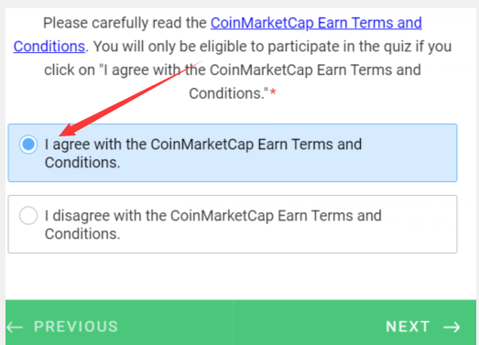
Task: Click the left arrow icon beside PREVIOUS
Action: click(x=15, y=328)
